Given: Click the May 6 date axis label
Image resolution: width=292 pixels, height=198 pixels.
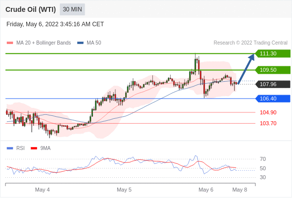Looking at the screenshot, I should (x=206, y=190).
